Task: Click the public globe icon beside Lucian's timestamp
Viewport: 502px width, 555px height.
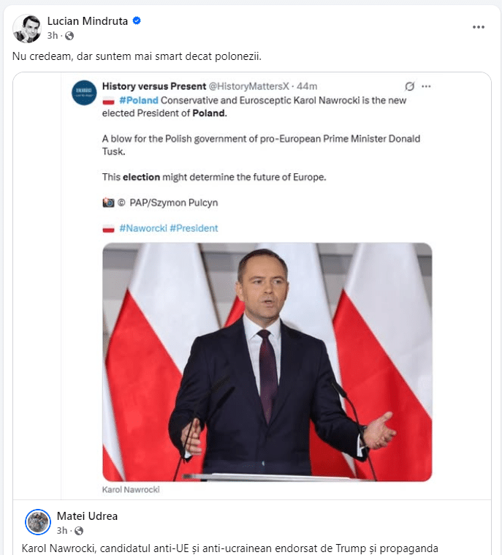Action: [69, 36]
